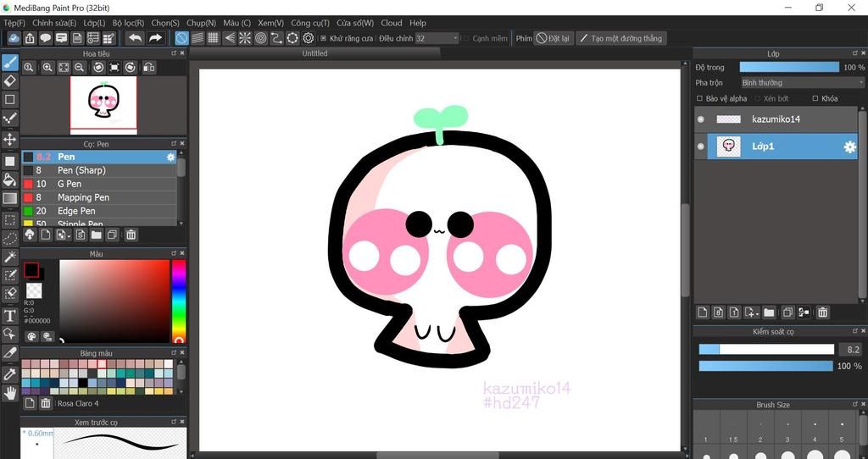The image size is (868, 459).
Task: Pick a color in the red saturation square
Action: point(114,301)
